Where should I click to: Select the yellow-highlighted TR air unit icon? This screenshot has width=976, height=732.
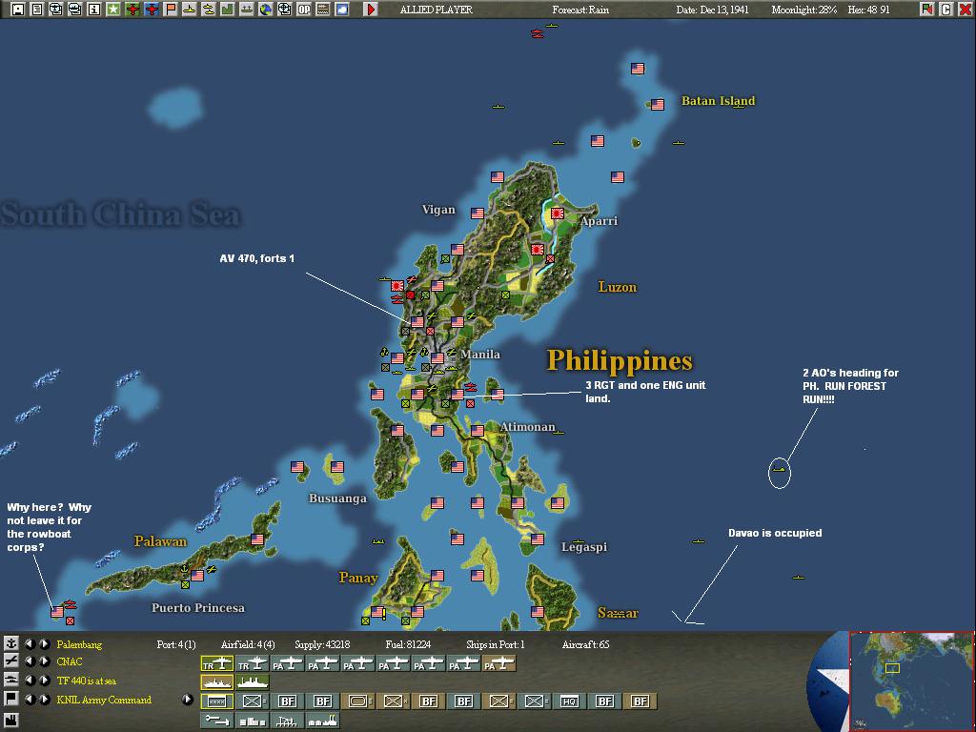pyautogui.click(x=216, y=664)
